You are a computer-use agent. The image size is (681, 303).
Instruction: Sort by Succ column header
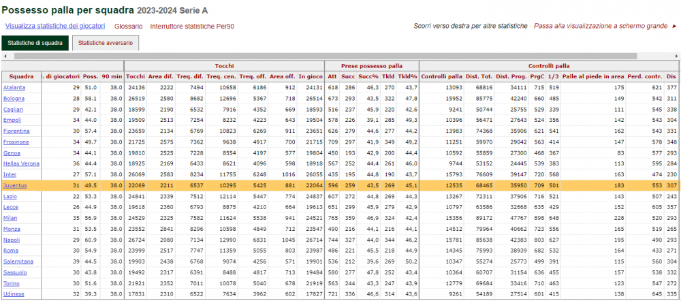click(348, 76)
